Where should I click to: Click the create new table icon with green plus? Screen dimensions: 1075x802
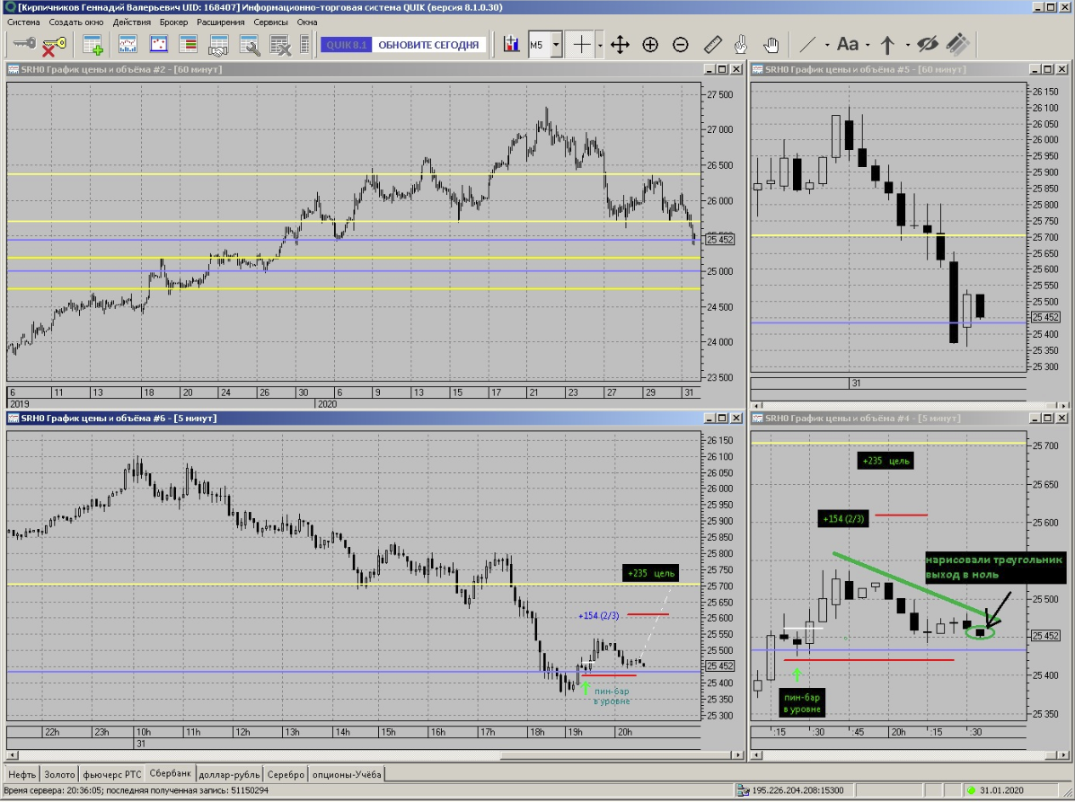pos(92,45)
